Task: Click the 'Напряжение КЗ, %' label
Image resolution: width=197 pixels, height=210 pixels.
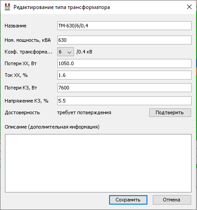Action: 27,101
